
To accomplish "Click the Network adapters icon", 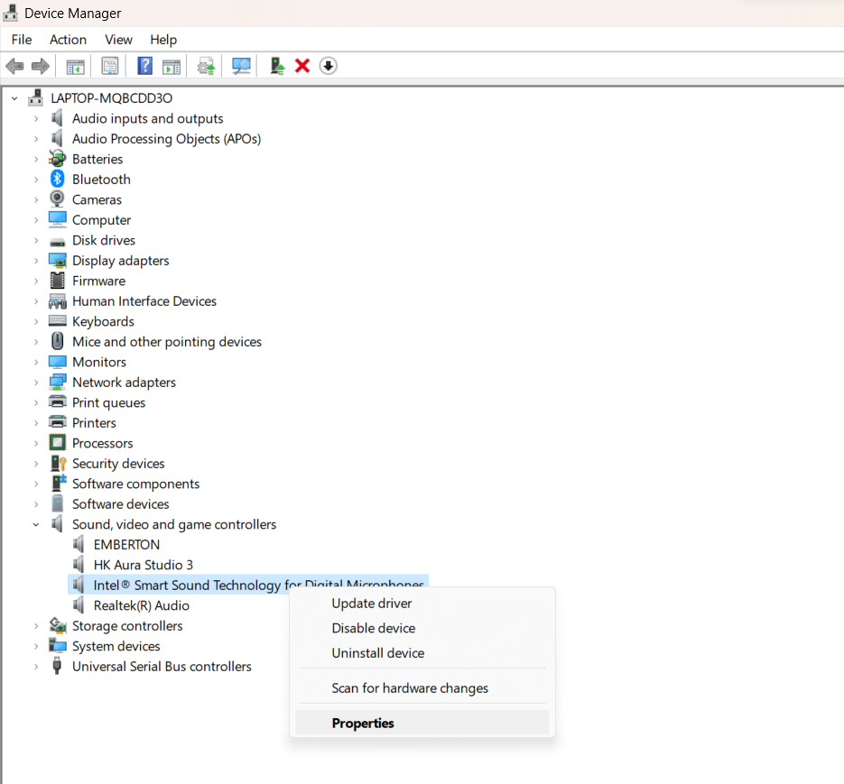I will click(x=58, y=382).
